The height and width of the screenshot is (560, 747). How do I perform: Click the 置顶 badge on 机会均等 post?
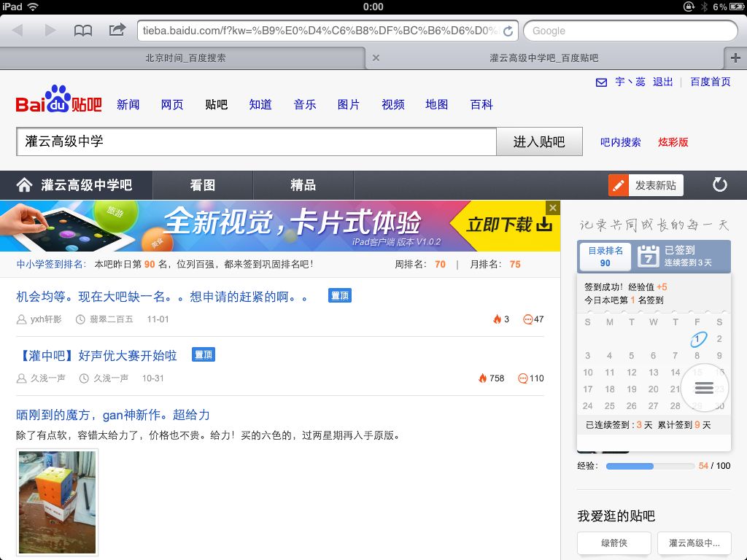tap(340, 296)
